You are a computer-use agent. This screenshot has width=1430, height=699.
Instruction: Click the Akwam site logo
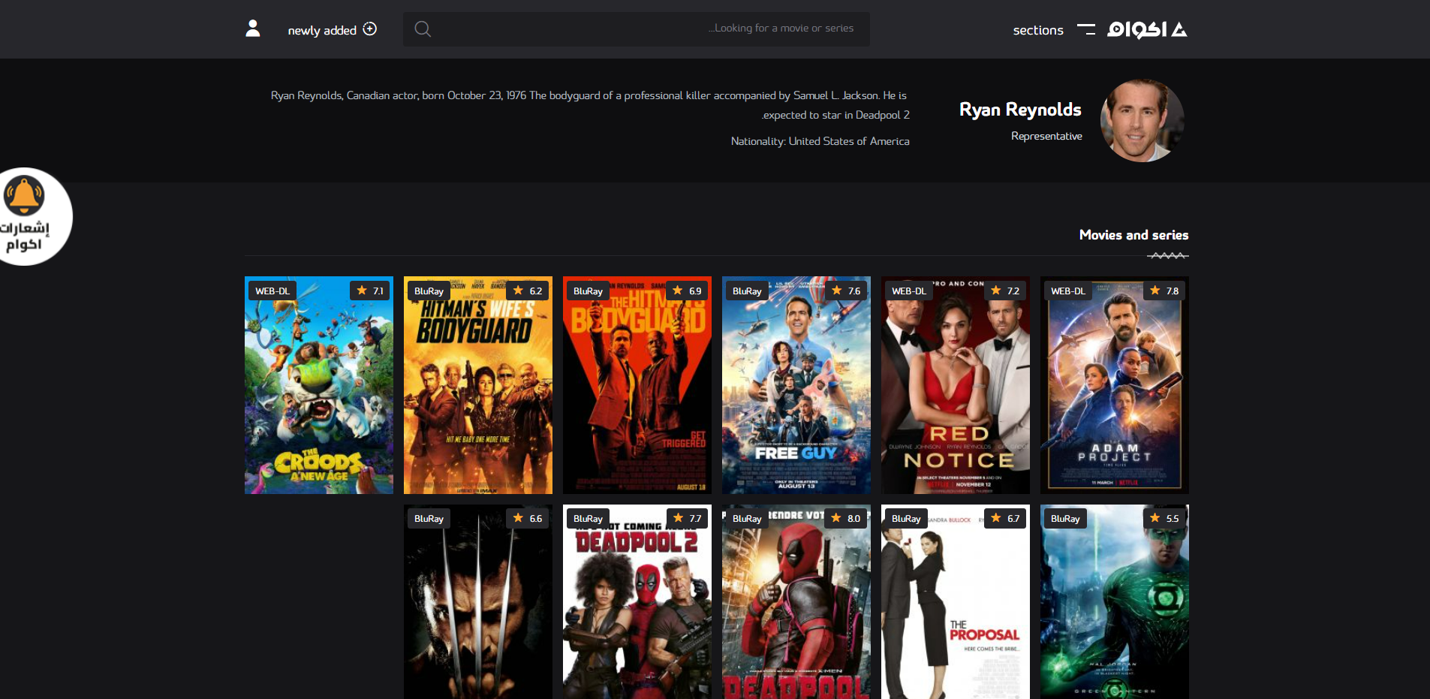click(1147, 29)
